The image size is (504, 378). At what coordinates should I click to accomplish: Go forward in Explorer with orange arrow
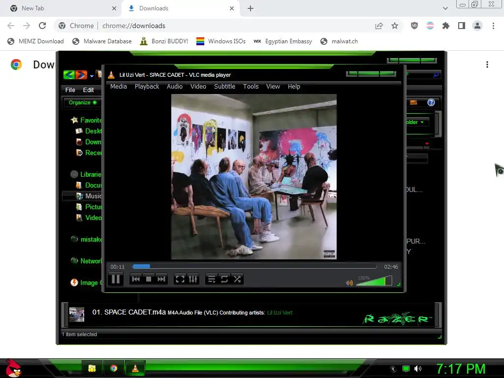coord(81,75)
